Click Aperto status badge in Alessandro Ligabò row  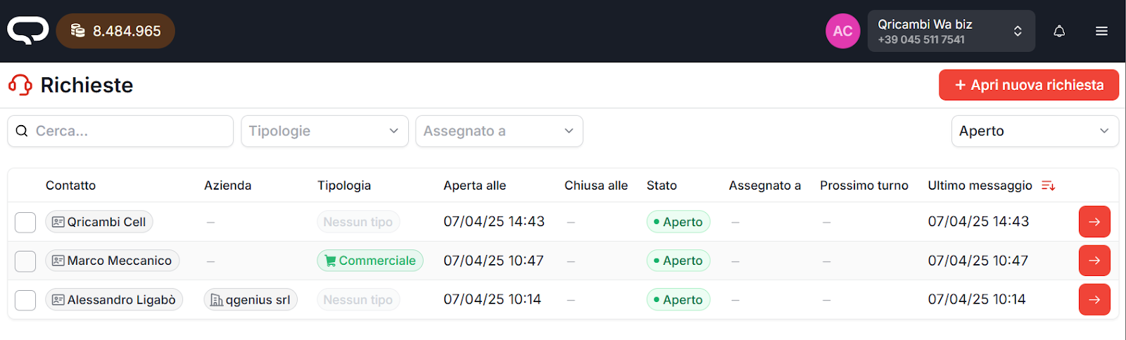[678, 300]
